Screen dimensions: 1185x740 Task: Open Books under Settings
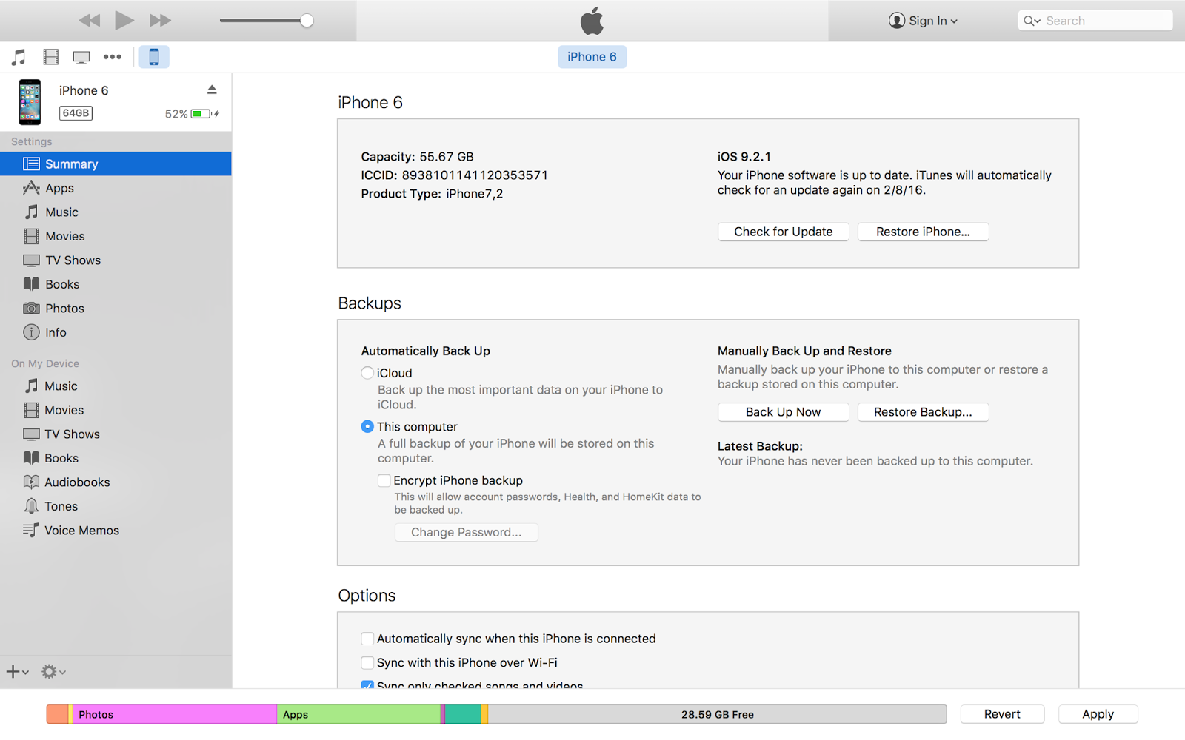pyautogui.click(x=116, y=284)
